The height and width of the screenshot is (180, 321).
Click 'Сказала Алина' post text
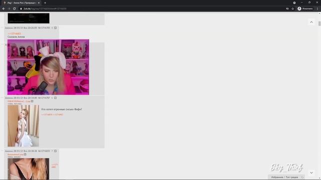16,37
